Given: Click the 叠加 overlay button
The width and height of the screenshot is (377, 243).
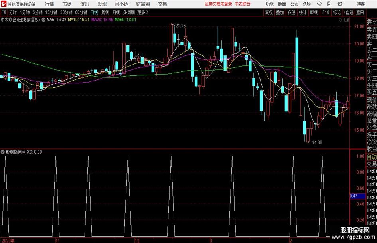Looking at the screenshot, I should point(280,12).
